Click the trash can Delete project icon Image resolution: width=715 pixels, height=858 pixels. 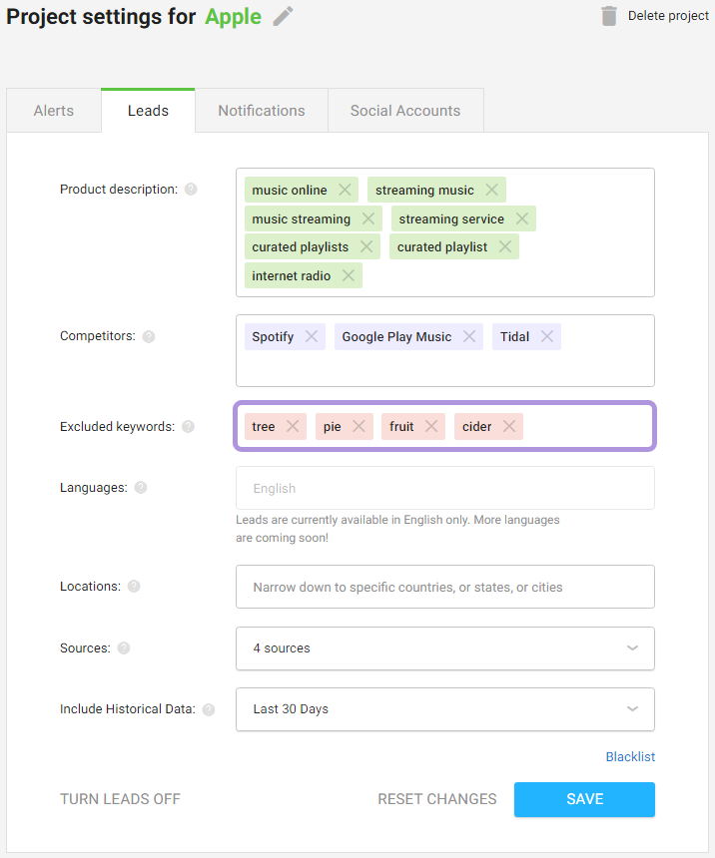click(609, 16)
